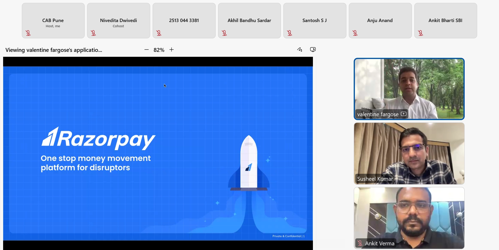Zoom in the shared content with plus
The height and width of the screenshot is (250, 499).
coord(172,50)
